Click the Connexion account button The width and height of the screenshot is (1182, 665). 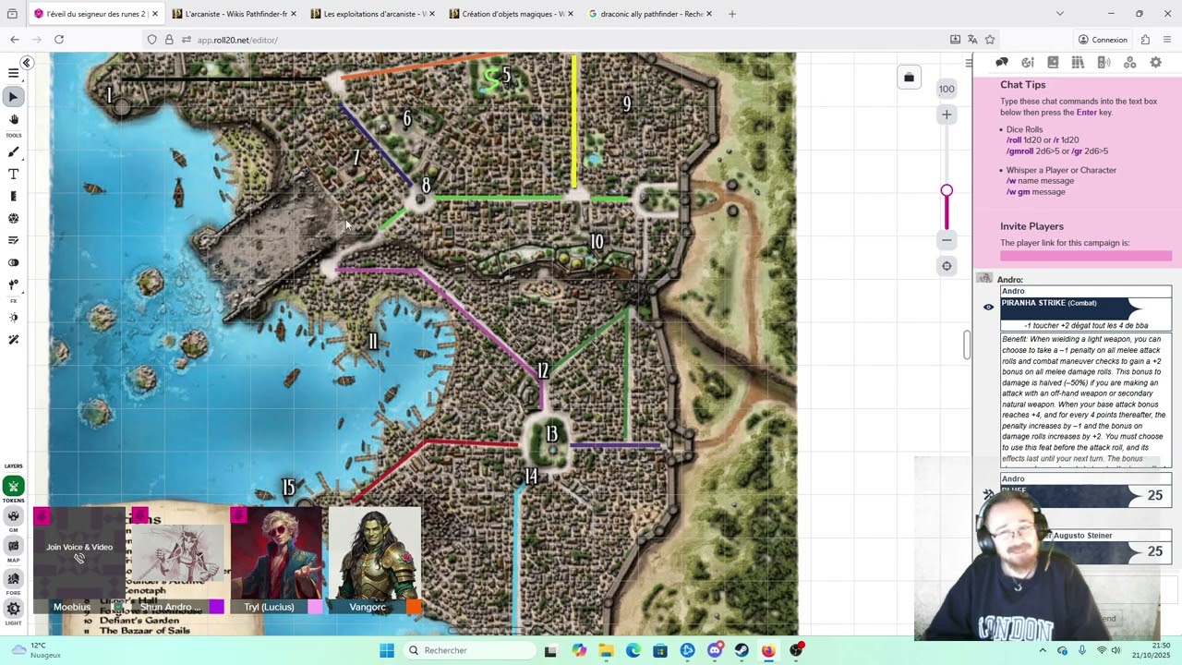[x=1103, y=40]
